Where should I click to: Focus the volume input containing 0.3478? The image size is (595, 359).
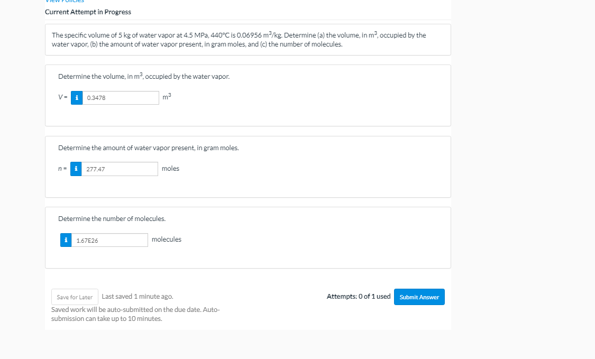(x=121, y=98)
